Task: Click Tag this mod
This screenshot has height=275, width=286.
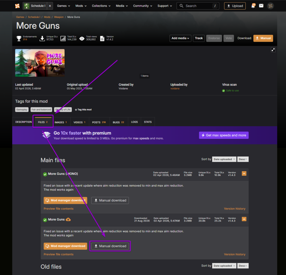Action: pos(83,109)
